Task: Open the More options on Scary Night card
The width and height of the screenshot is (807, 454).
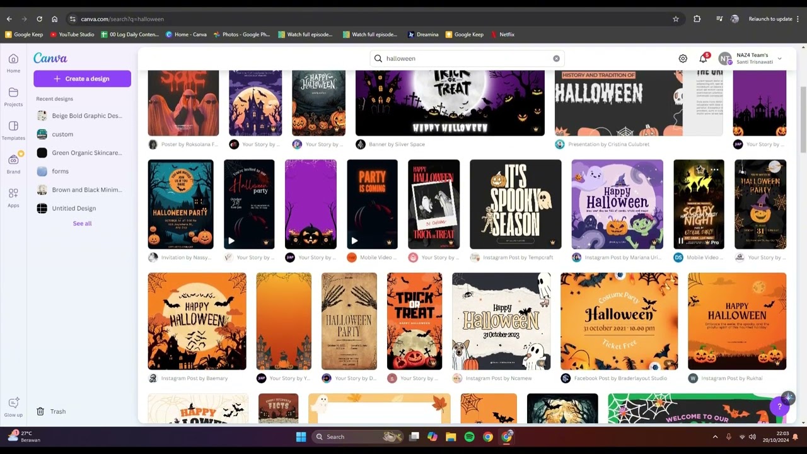Action: point(714,170)
